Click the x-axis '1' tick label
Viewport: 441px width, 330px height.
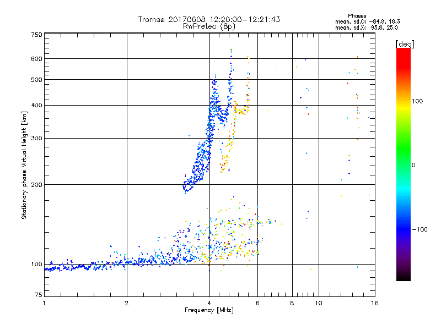tap(44, 303)
